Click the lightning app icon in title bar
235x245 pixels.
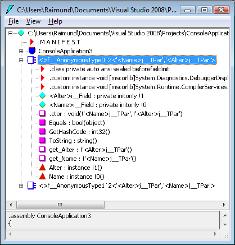point(10,10)
